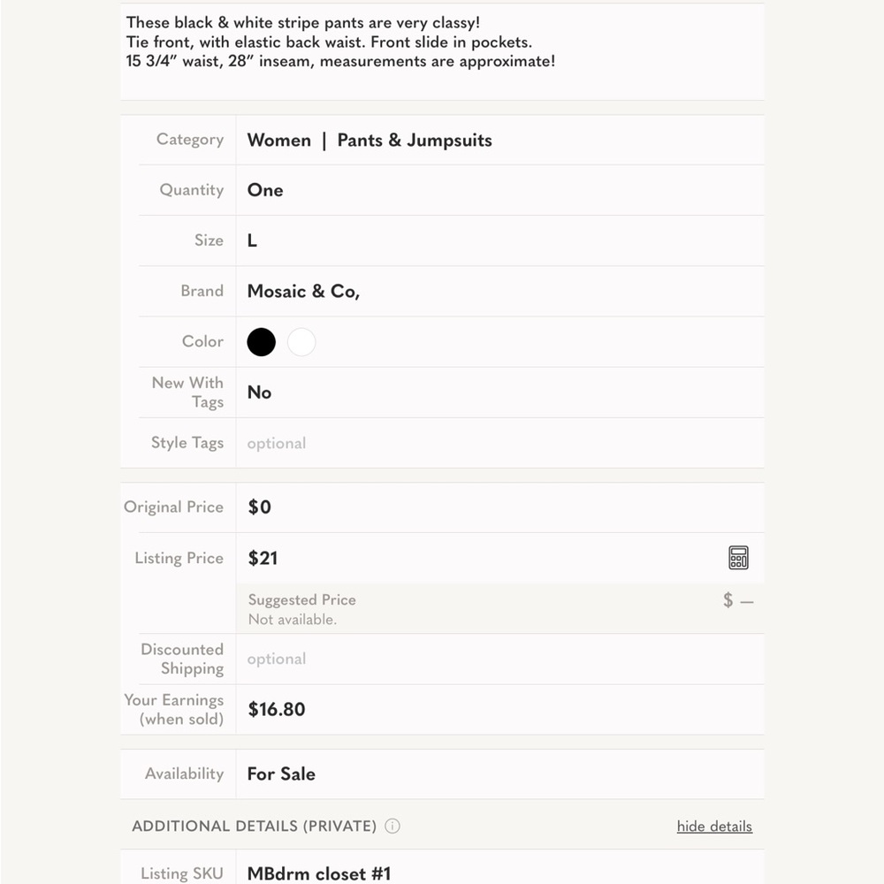Viewport: 884px width, 884px height.
Task: Click the hide details link
Action: [714, 826]
